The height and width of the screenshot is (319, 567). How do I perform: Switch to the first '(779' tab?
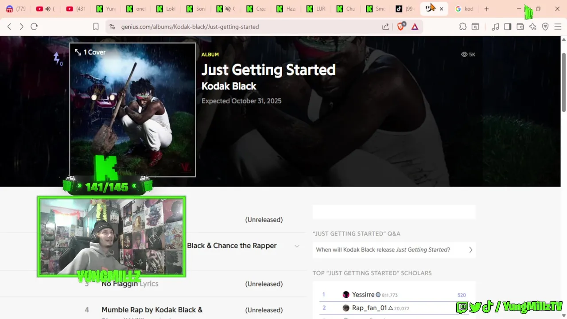(x=16, y=9)
